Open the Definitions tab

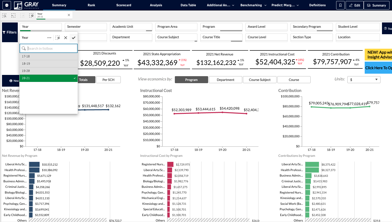(x=317, y=5)
